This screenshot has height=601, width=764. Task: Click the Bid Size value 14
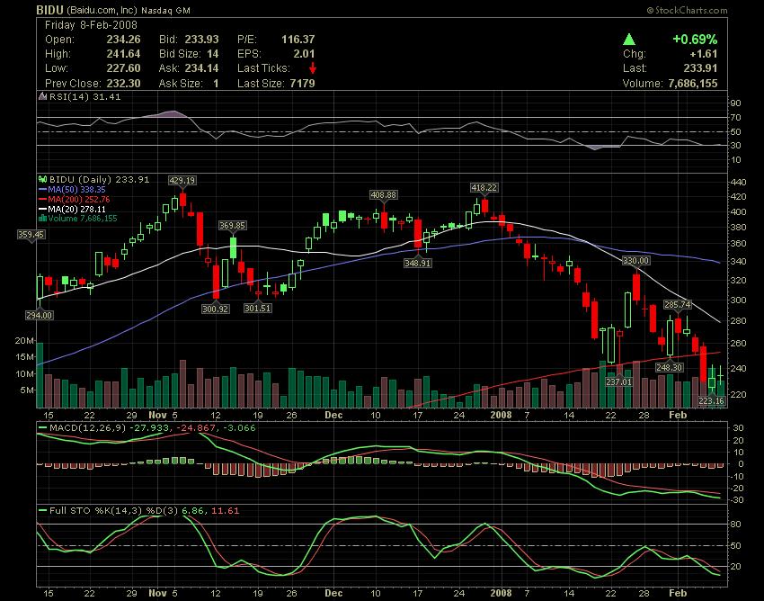(x=212, y=54)
